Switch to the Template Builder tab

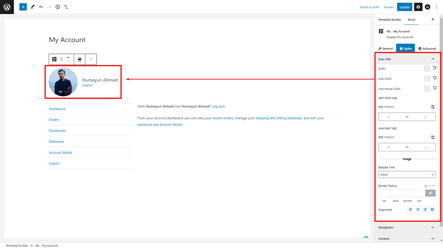[x=389, y=20]
